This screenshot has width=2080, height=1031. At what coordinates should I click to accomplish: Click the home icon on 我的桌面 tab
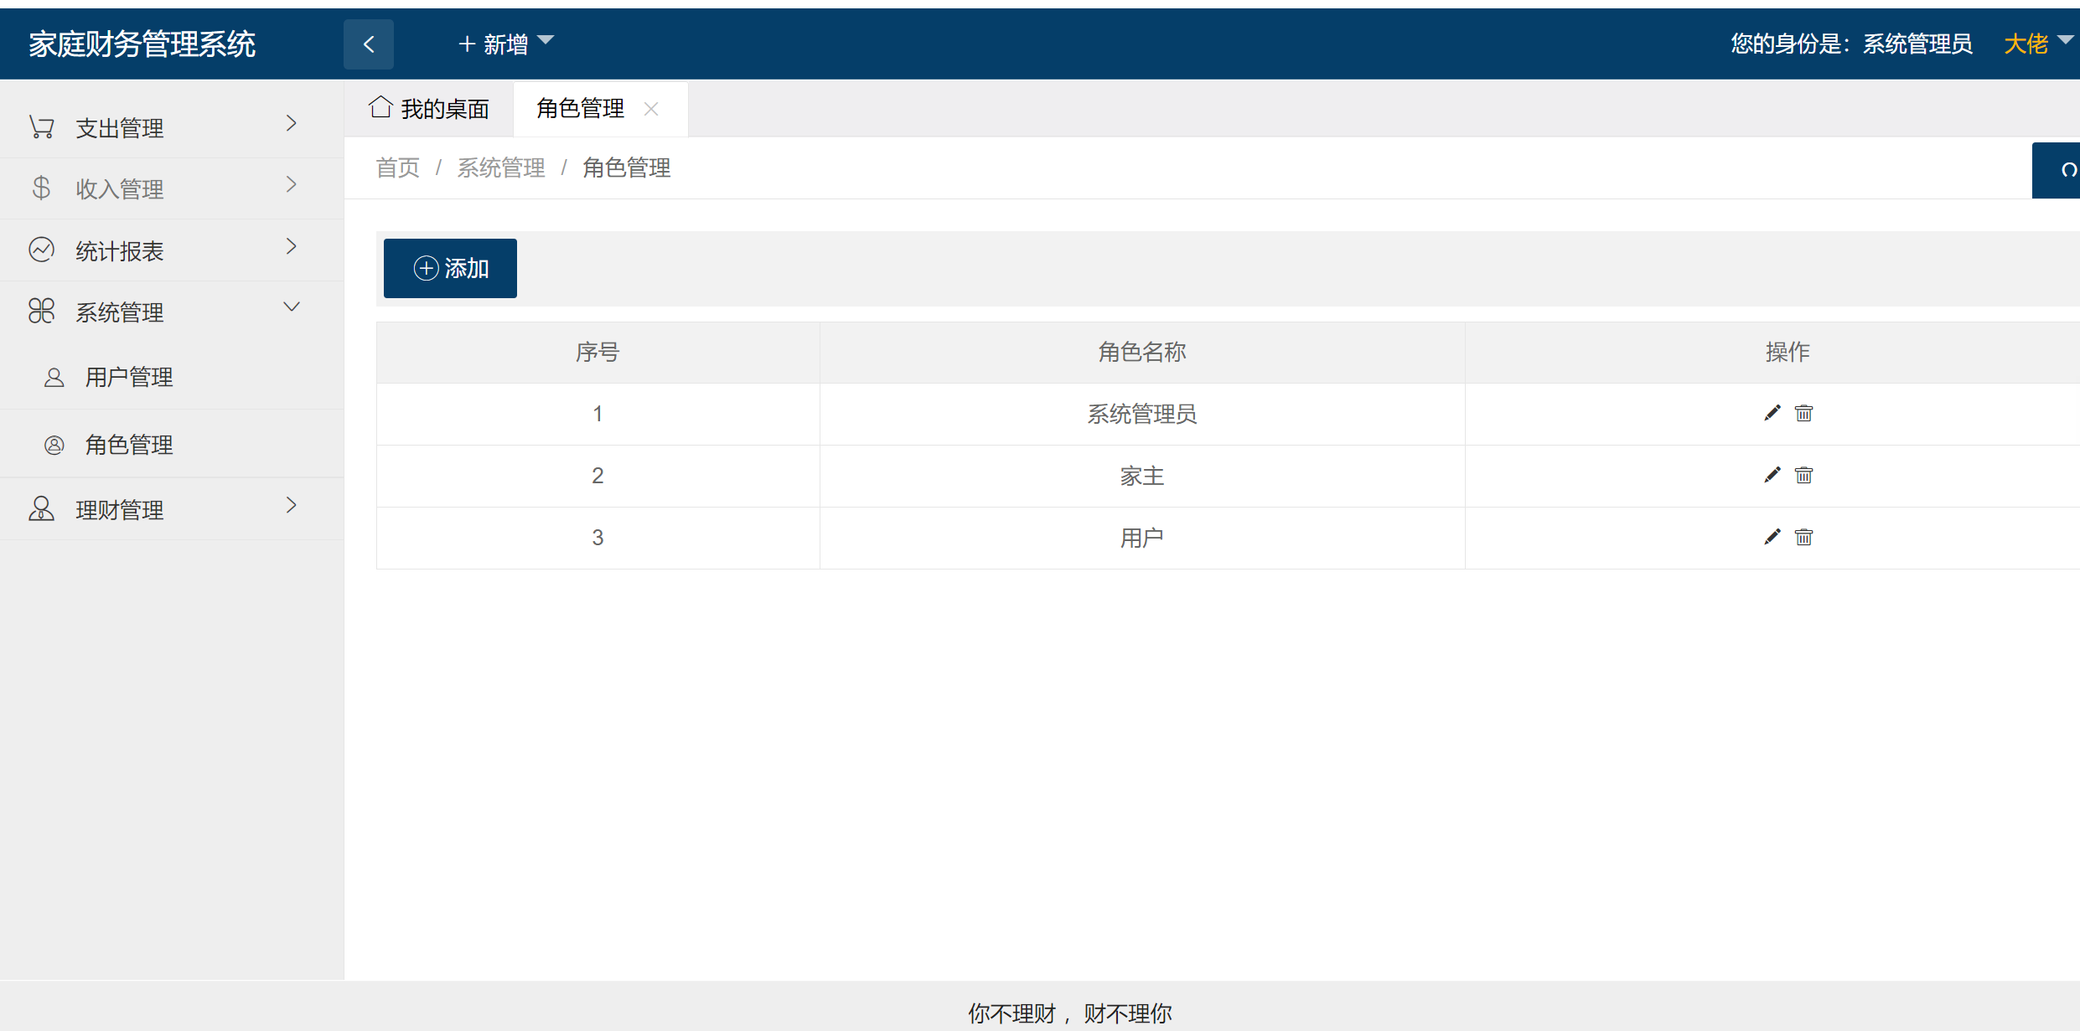click(x=381, y=107)
